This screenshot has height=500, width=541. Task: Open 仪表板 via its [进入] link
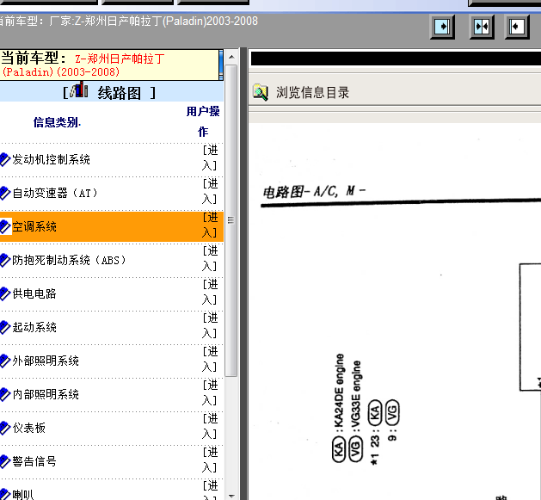tap(210, 426)
